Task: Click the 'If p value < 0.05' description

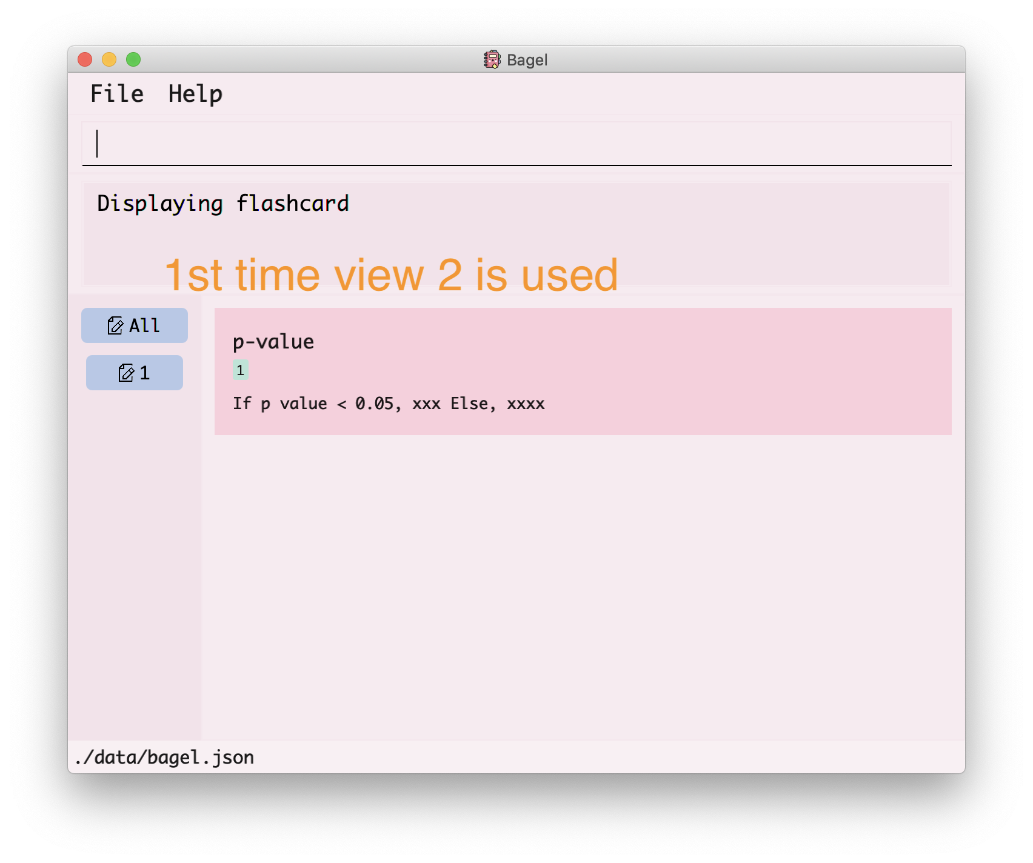Action: coord(389,404)
